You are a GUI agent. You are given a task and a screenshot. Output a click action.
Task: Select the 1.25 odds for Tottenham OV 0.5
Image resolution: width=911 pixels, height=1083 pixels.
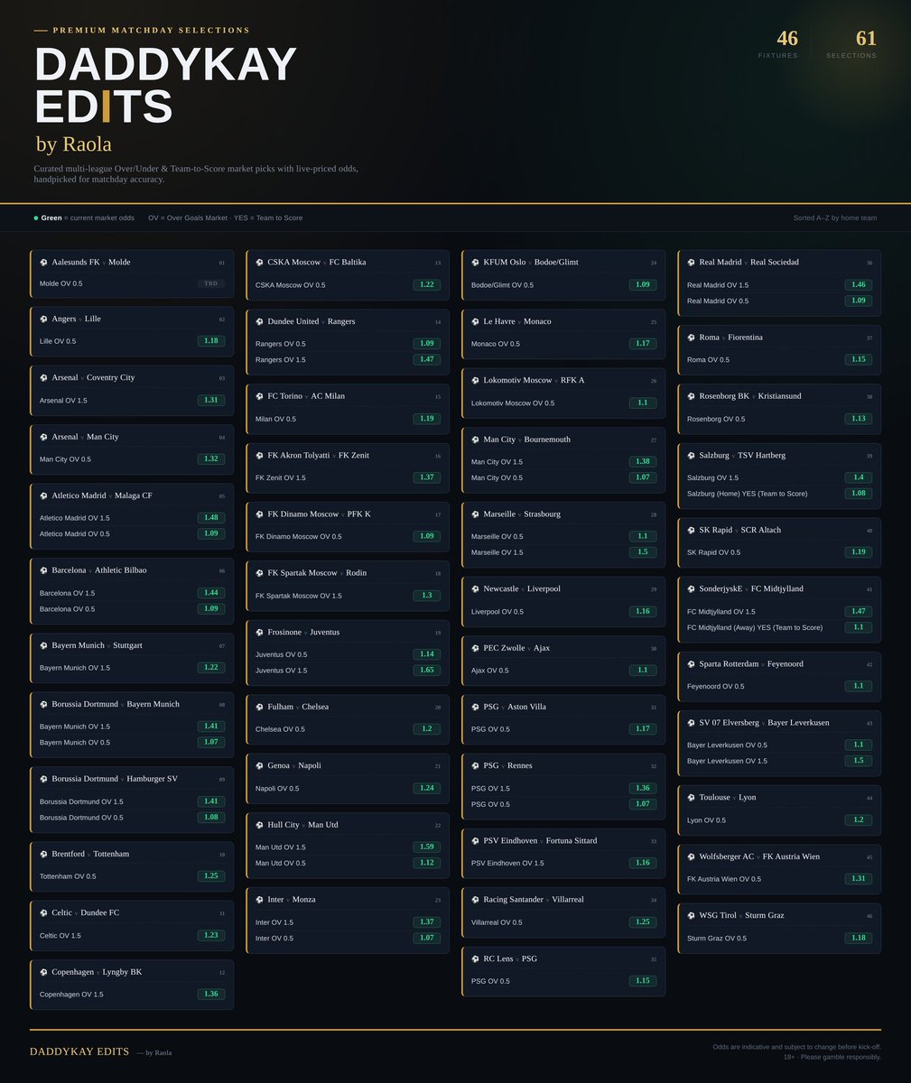(211, 875)
